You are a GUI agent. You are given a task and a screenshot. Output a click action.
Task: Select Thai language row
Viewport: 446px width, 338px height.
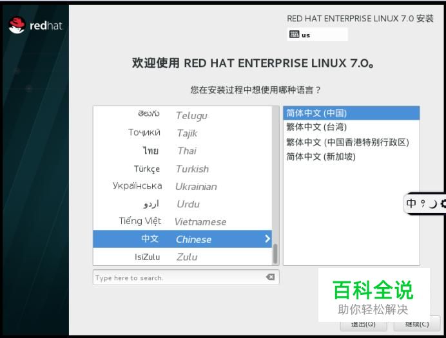(x=182, y=151)
